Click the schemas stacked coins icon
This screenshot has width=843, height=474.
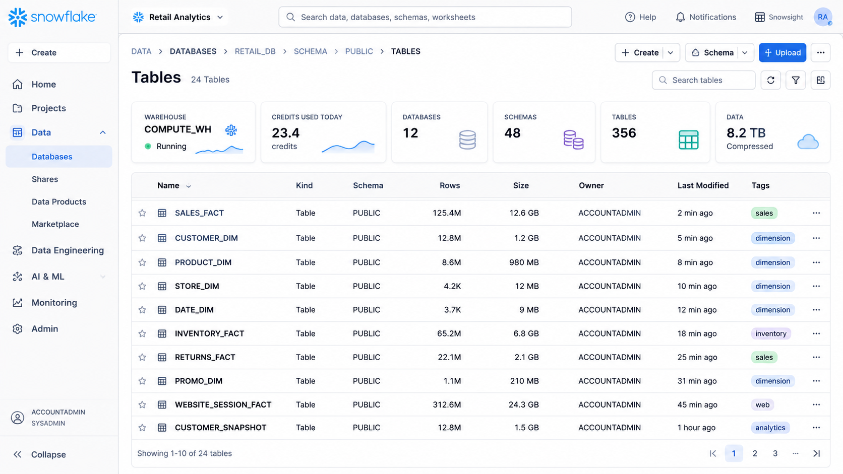pos(573,140)
